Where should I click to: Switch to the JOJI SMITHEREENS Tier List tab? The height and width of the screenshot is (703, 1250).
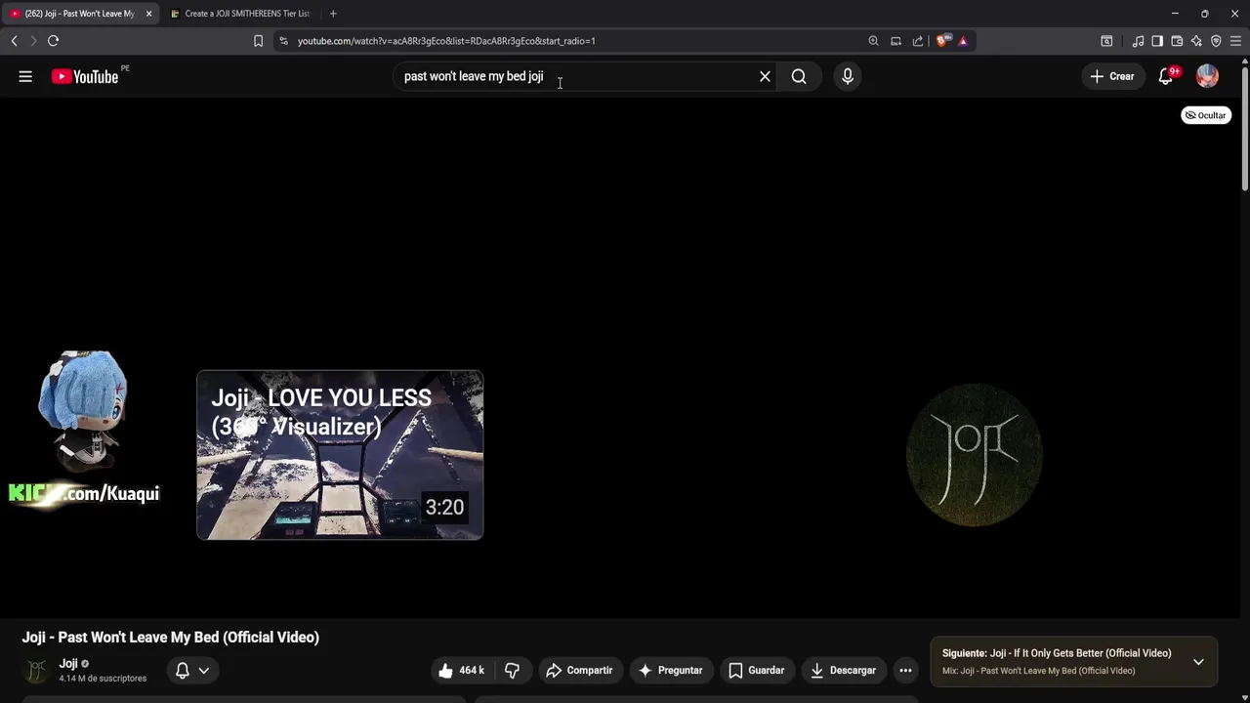[x=241, y=14]
